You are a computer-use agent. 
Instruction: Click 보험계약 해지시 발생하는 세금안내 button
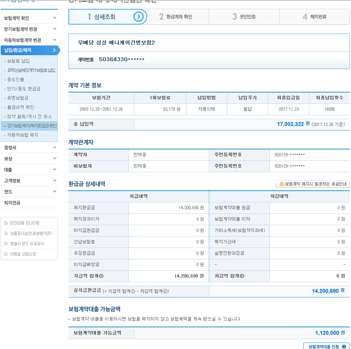pos(313,184)
